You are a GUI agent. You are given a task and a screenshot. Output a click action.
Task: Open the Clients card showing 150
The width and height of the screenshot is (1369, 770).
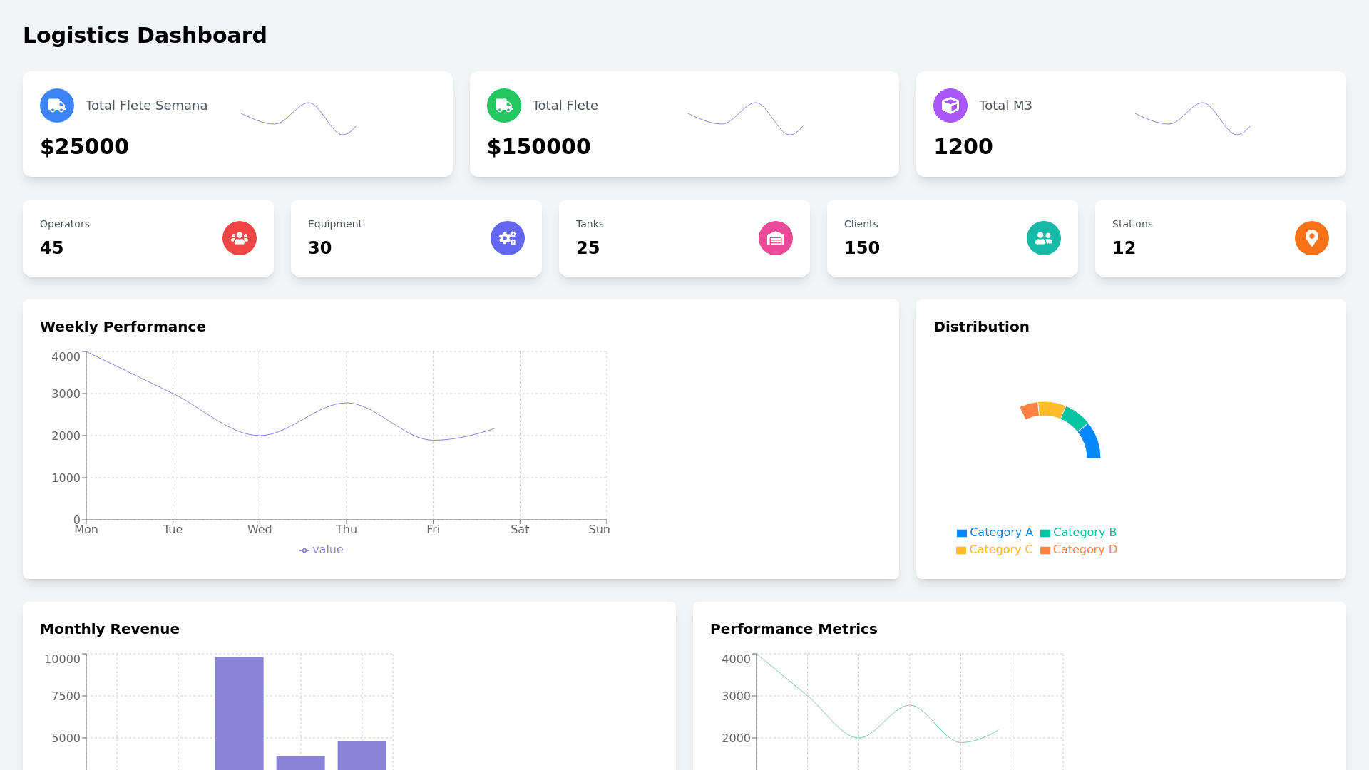[927, 238]
